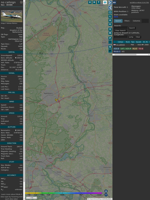Screen dimensions: 150x200
Task: Click the Jump to Airport input field
Action: pos(121,37)
